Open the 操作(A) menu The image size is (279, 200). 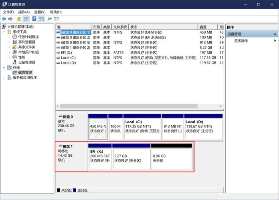[x=24, y=12]
